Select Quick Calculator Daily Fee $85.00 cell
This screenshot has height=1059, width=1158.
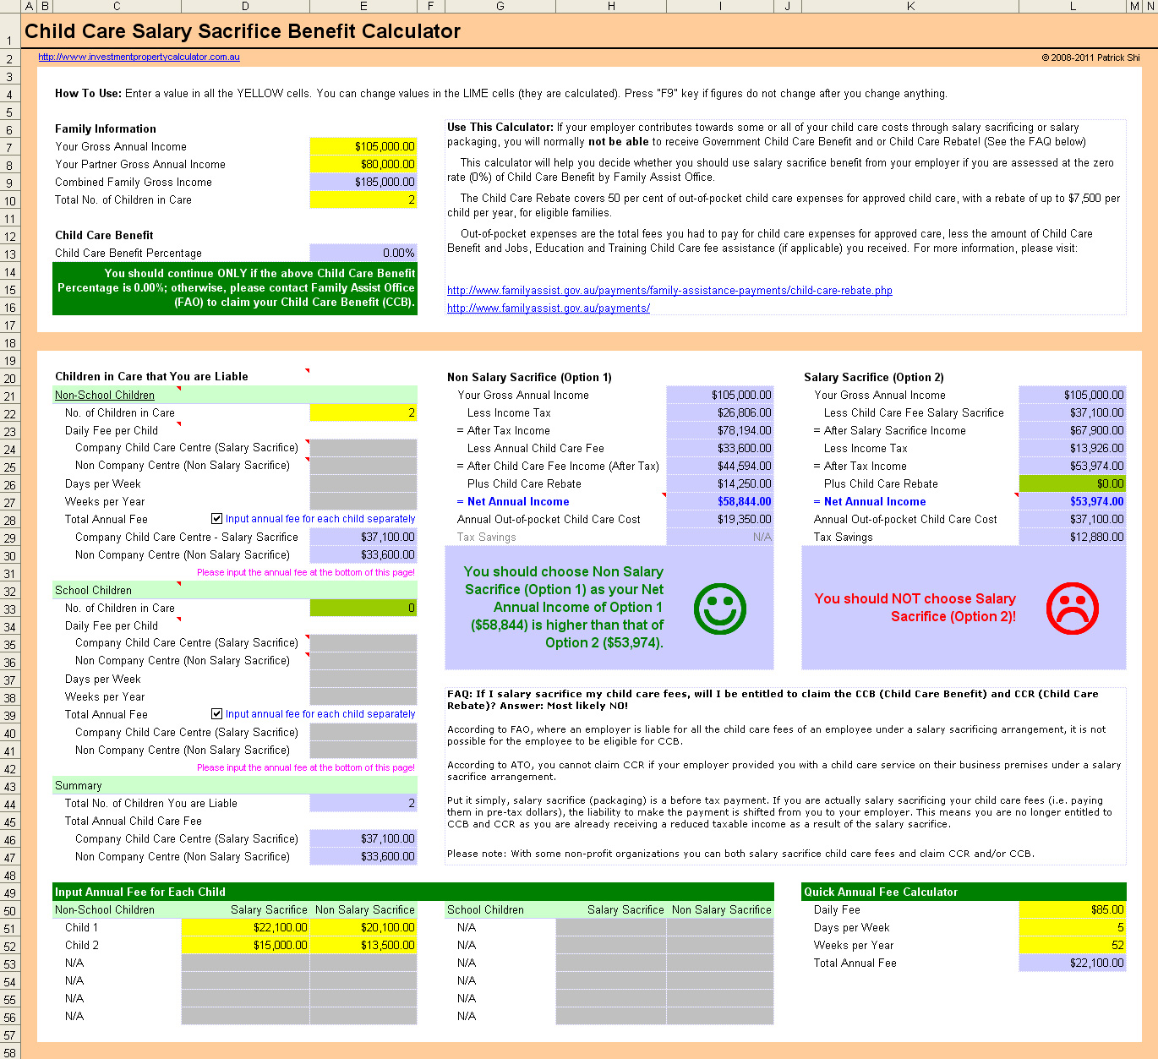1073,909
